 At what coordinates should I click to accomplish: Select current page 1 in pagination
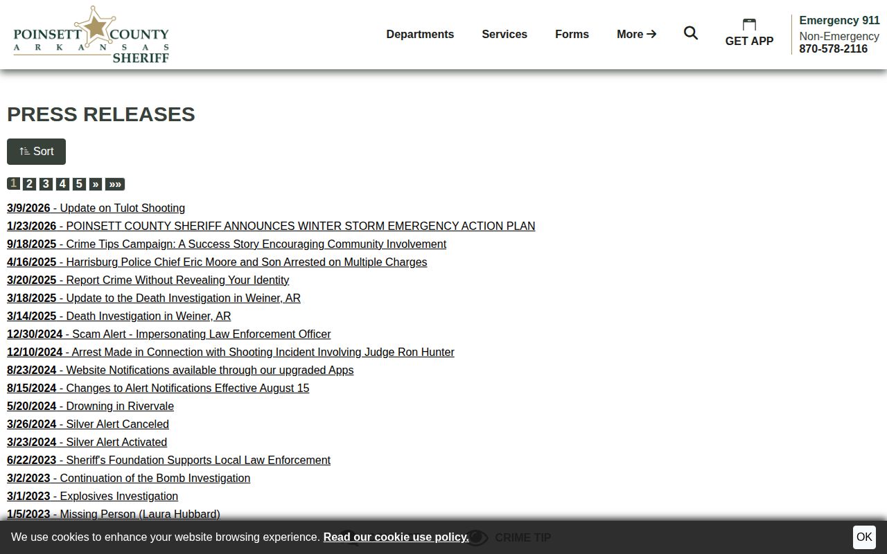pos(13,184)
